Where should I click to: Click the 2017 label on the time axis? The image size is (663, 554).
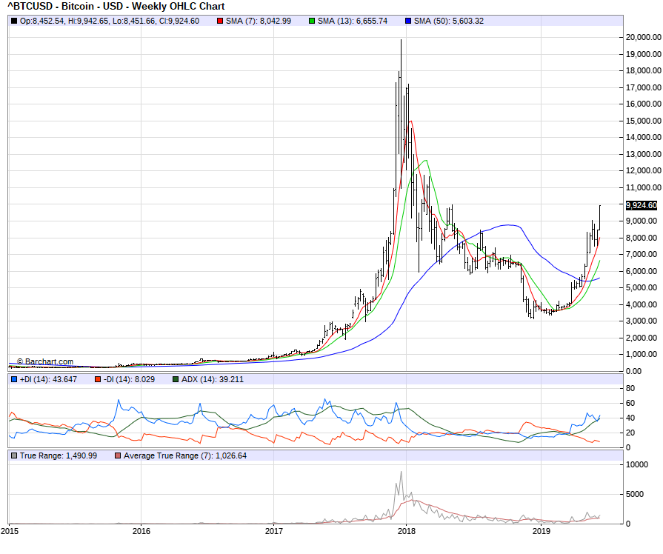[274, 531]
